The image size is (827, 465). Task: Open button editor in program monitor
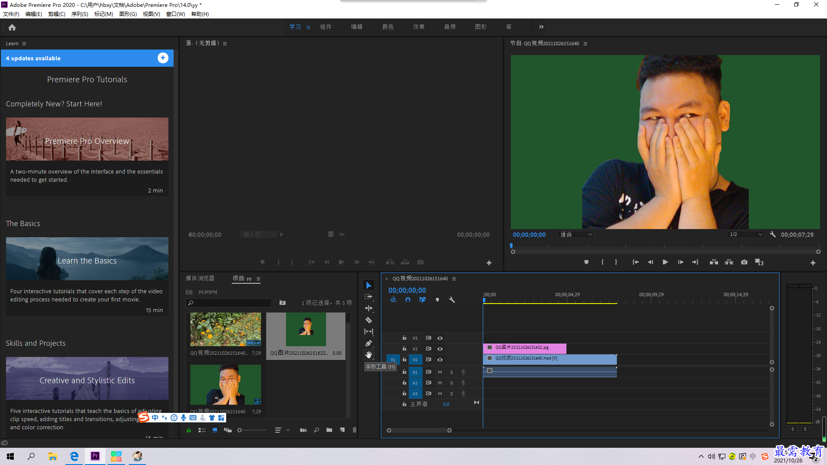pyautogui.click(x=813, y=263)
